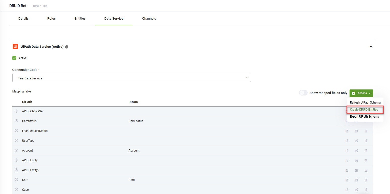The width and height of the screenshot is (390, 194).
Task: Open Card entity external link icon
Action: coord(347,180)
